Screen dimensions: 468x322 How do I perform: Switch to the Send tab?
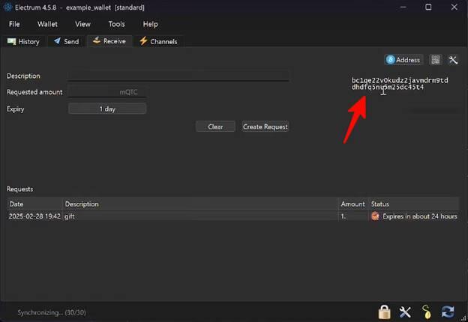tap(66, 41)
